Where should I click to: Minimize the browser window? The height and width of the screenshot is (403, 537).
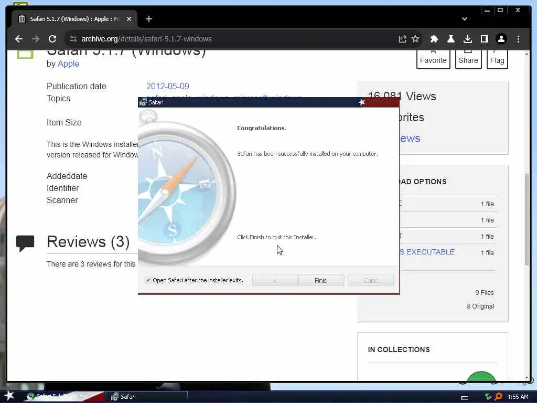[x=487, y=10]
